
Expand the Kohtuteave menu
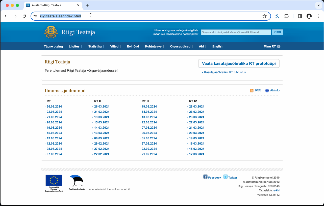(155, 46)
